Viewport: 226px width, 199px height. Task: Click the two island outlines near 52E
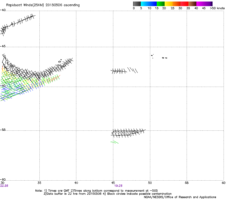(165, 58)
